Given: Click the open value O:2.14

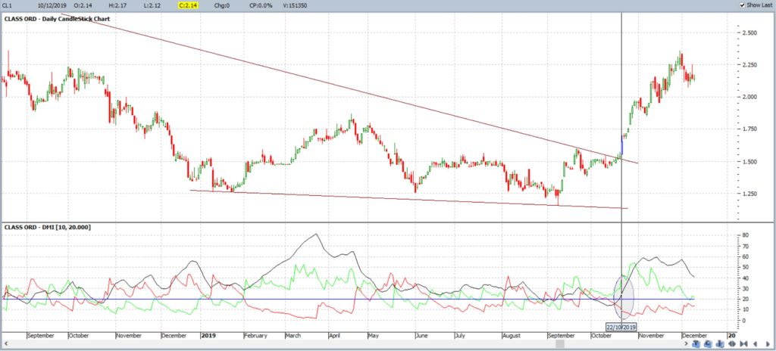Looking at the screenshot, I should click(83, 5).
